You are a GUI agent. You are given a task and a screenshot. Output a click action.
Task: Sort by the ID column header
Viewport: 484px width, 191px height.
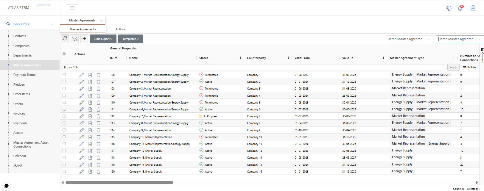pos(112,58)
